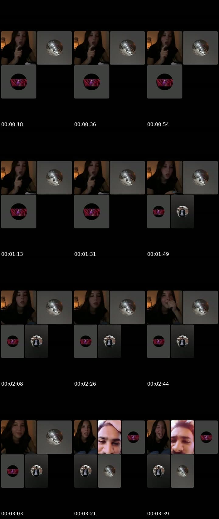The width and height of the screenshot is (219, 519).
Task: Choose the red laser avatar in frame 00:03:39
Action: [206, 437]
